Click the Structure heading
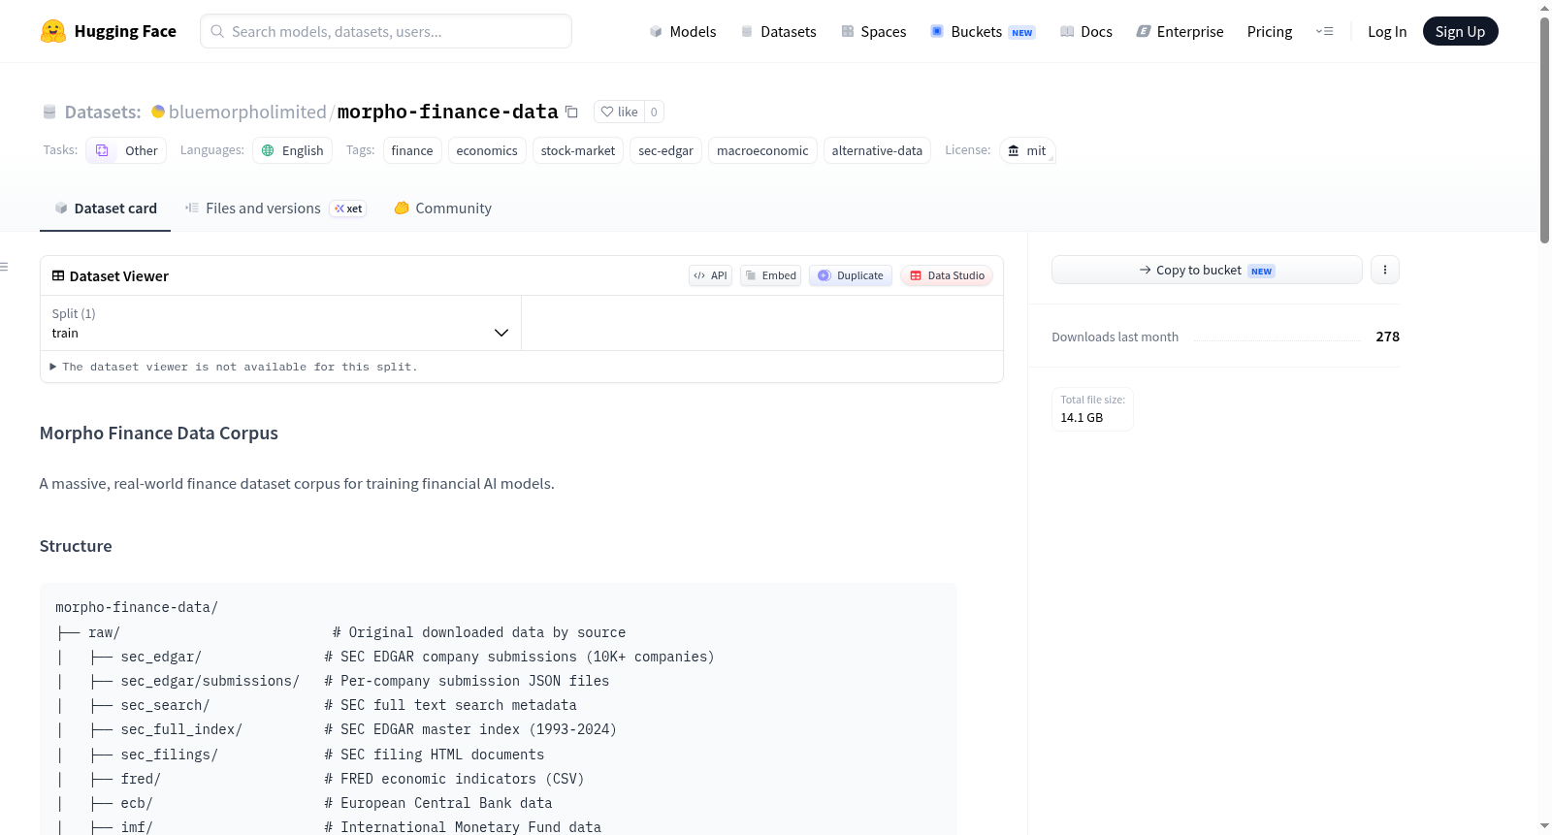Image resolution: width=1552 pixels, height=835 pixels. coord(76,546)
